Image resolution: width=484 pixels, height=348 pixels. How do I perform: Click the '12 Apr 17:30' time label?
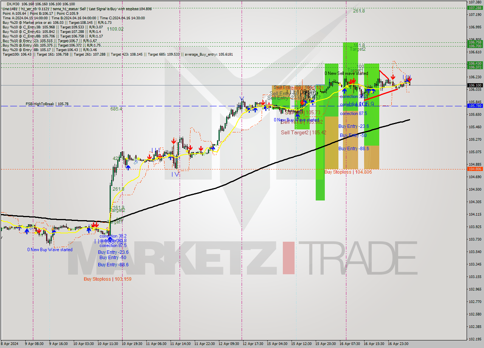(253, 344)
